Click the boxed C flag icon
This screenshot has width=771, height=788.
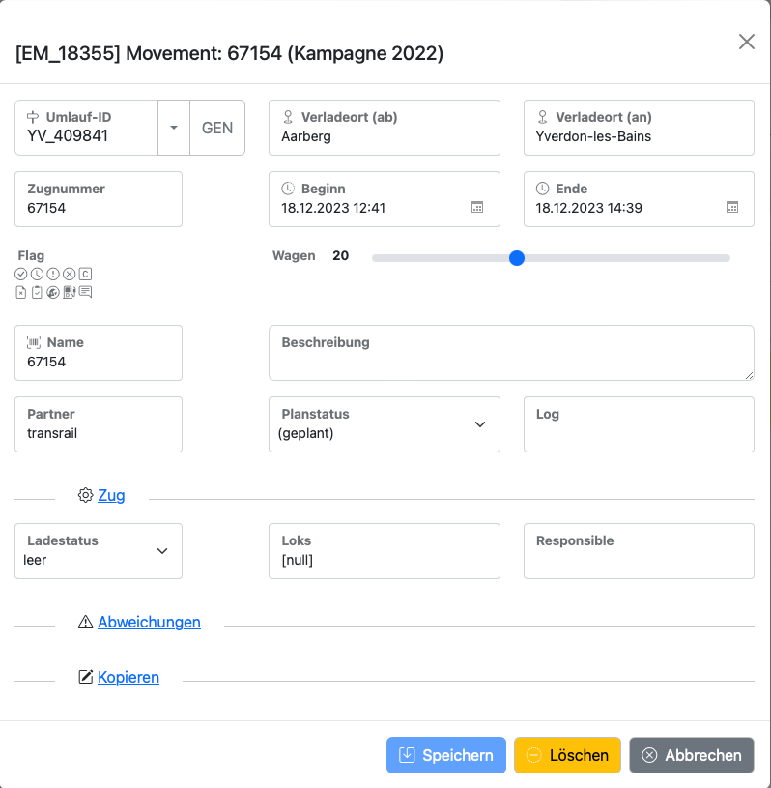85,275
